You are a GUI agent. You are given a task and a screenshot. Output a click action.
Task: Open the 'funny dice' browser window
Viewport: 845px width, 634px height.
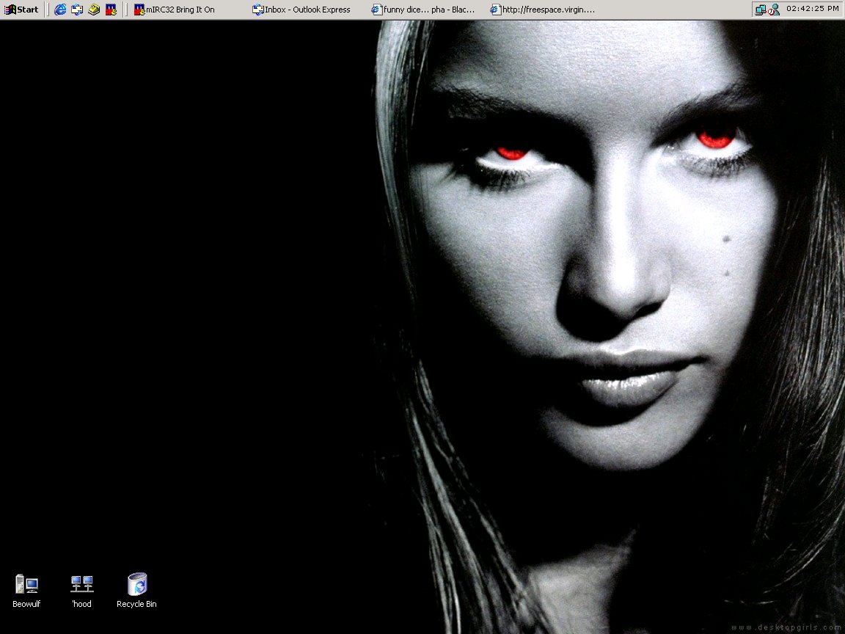pos(425,10)
